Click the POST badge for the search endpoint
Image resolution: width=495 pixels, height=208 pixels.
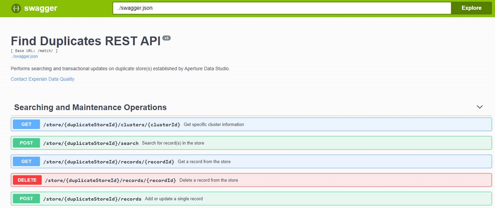(x=26, y=143)
